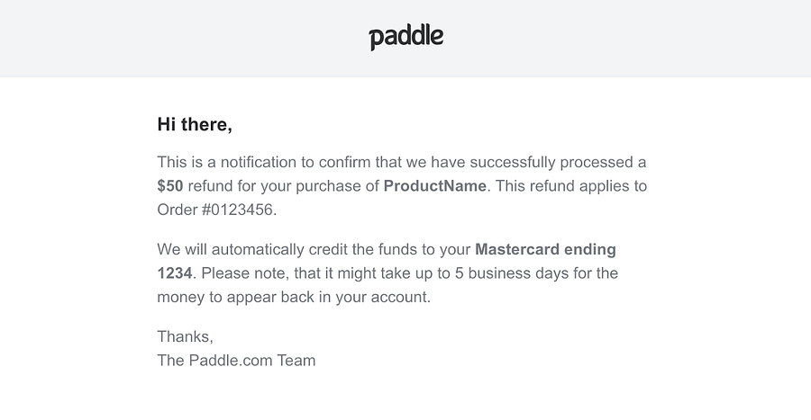Image resolution: width=811 pixels, height=420 pixels.
Task: Select the bold $50 refund amount
Action: (x=169, y=186)
